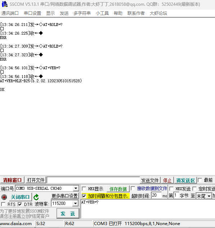Open the 串口设置 menu
The image size is (215, 228).
pos(32,13)
